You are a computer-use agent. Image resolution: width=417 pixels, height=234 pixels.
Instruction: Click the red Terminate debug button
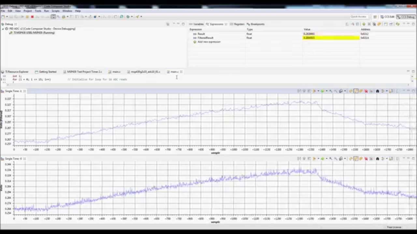(32, 17)
